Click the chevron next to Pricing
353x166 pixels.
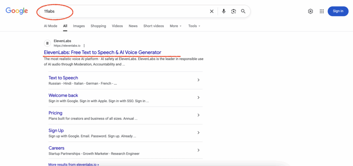coord(198,115)
